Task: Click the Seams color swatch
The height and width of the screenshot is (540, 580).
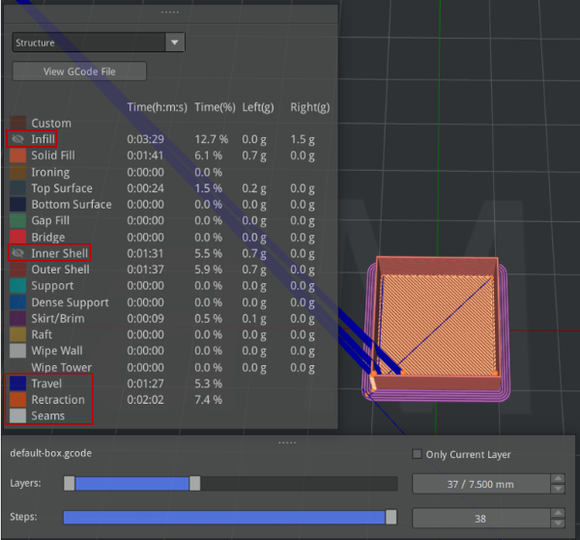Action: point(18,416)
